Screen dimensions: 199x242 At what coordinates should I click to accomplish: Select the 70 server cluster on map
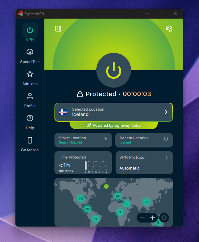coord(81,199)
